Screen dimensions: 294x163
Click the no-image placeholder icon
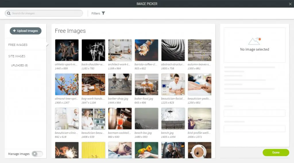[254, 41]
